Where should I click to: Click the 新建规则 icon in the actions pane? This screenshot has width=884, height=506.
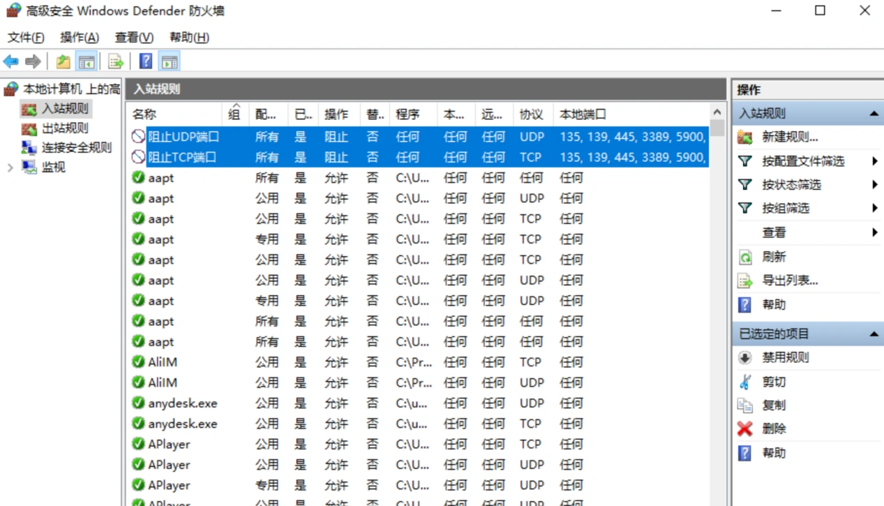click(745, 137)
